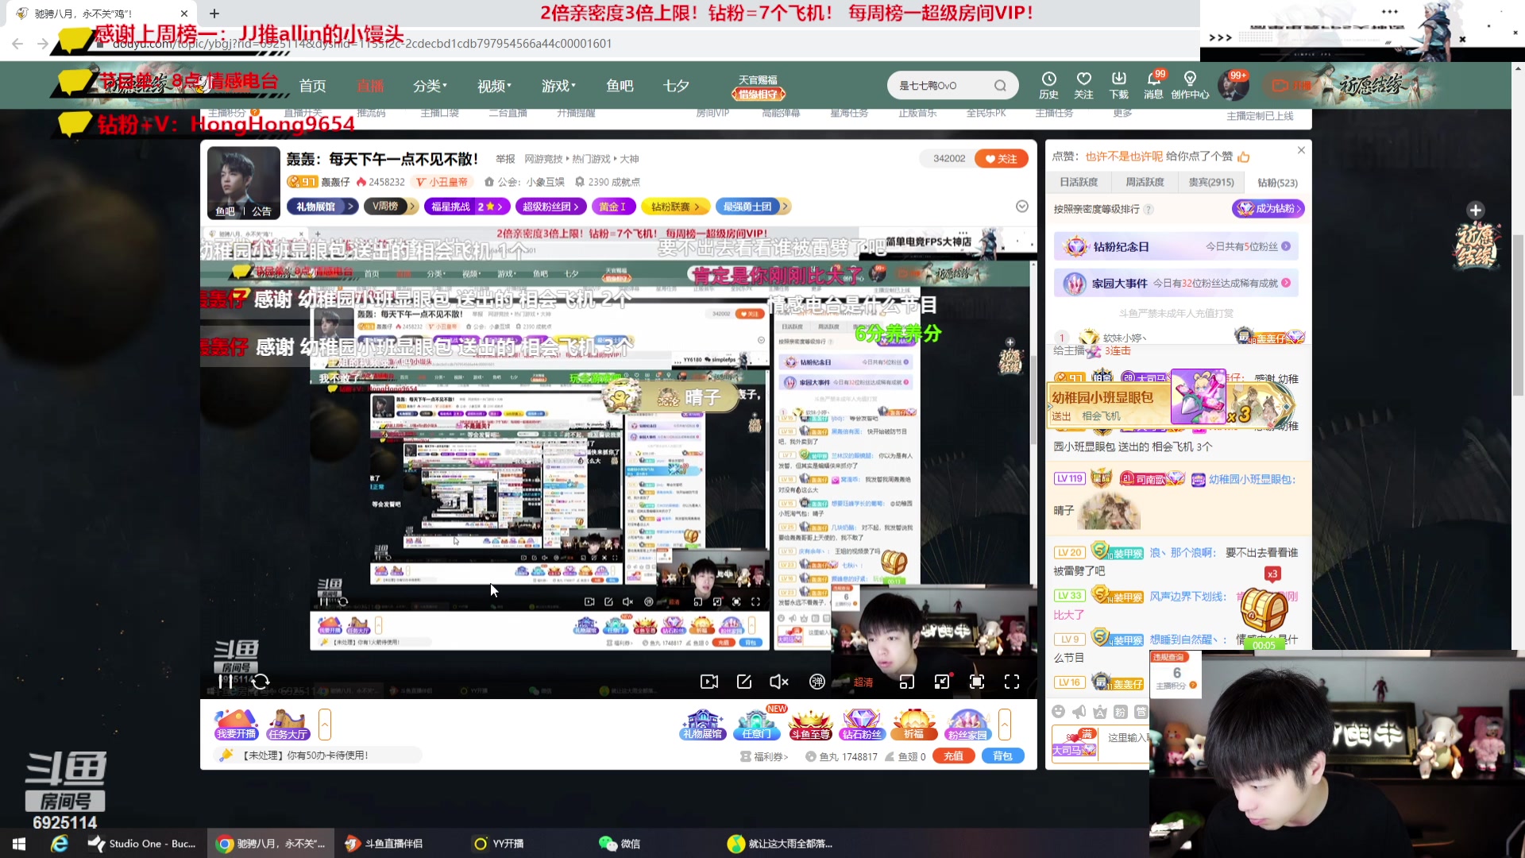Screen dimensions: 1525x858
Task: Open the 背包 backpack
Action: pos(1002,756)
